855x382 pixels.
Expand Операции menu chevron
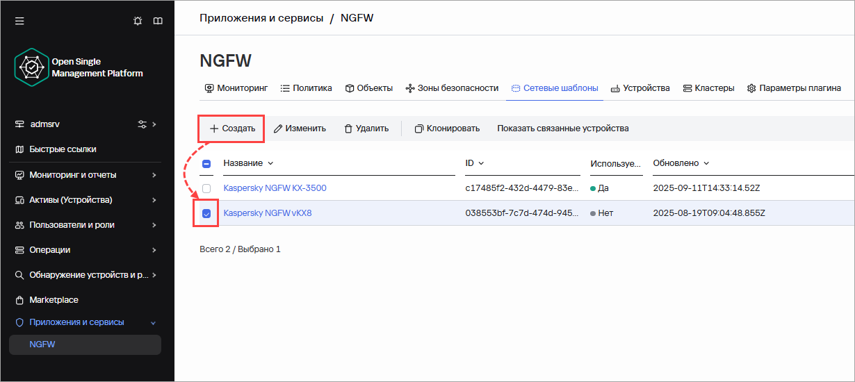pos(154,250)
